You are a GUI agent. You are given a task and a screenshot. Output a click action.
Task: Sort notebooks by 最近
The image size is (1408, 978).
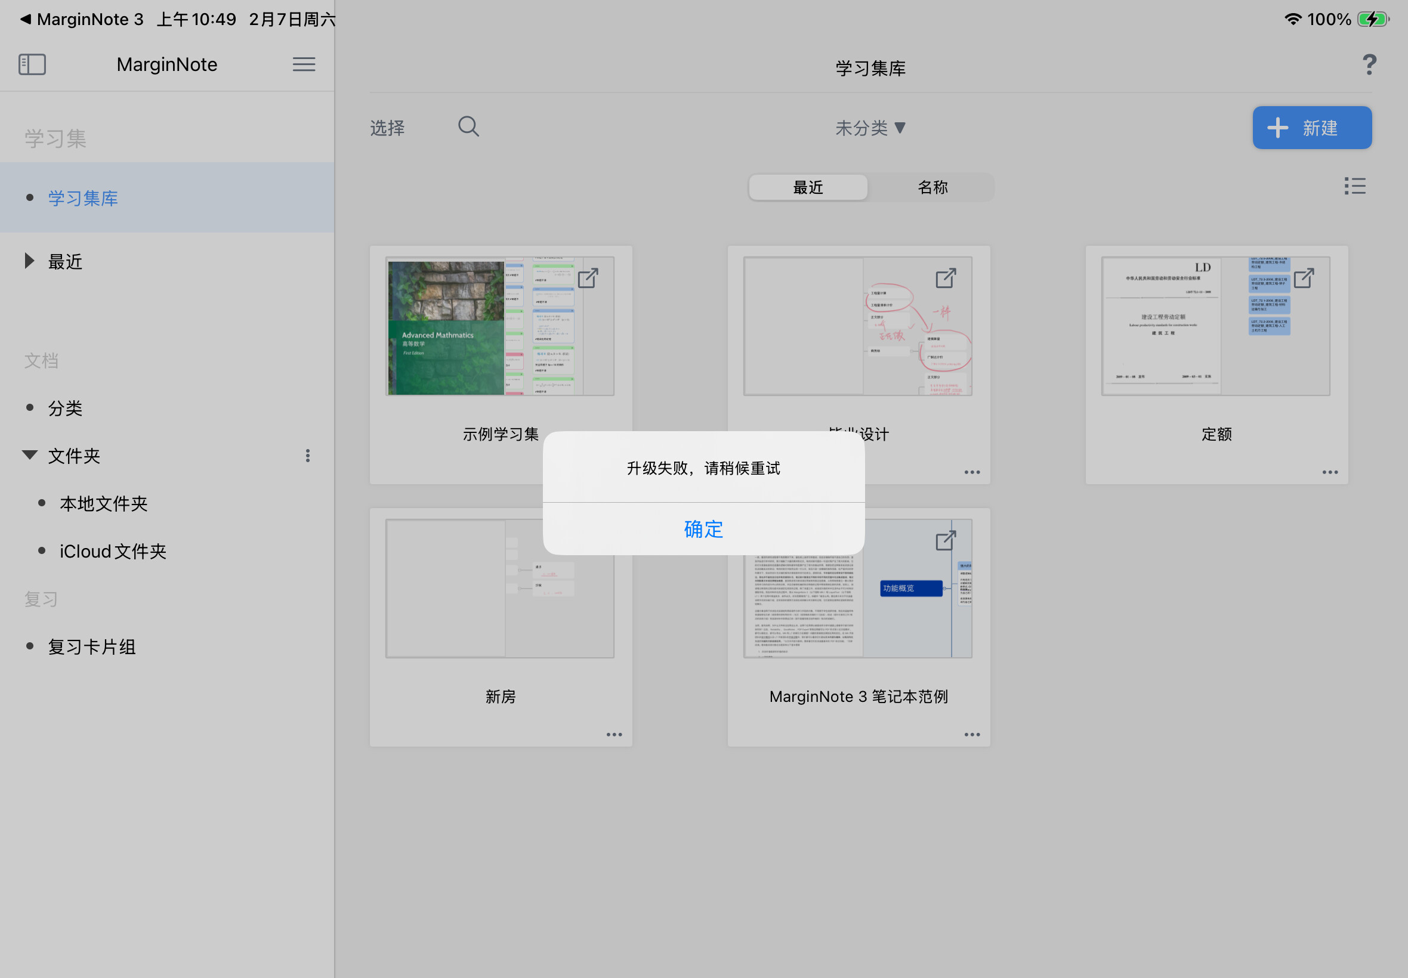[x=808, y=187]
